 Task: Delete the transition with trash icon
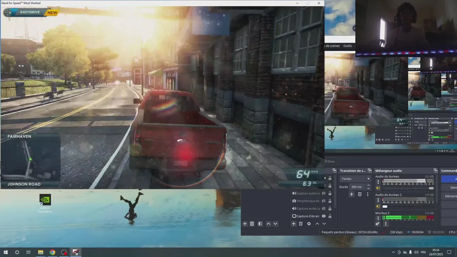(x=360, y=194)
